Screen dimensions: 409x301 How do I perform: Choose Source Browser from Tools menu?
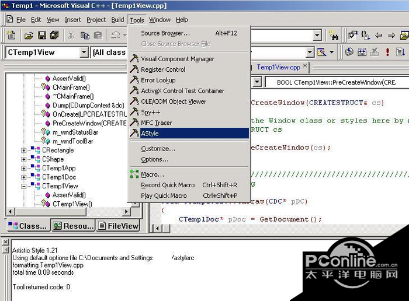pos(189,33)
